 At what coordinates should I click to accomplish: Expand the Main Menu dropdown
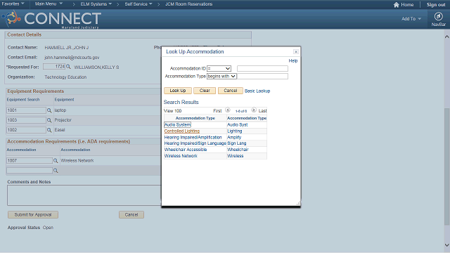click(49, 4)
